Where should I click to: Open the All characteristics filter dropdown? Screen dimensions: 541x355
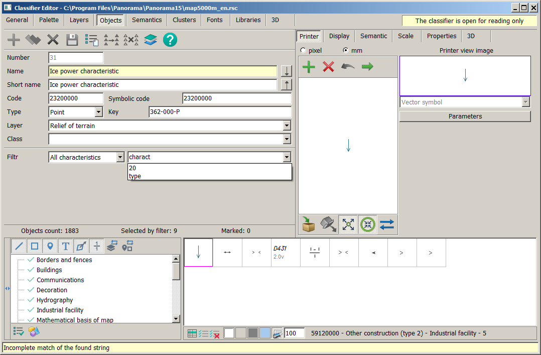(120, 158)
